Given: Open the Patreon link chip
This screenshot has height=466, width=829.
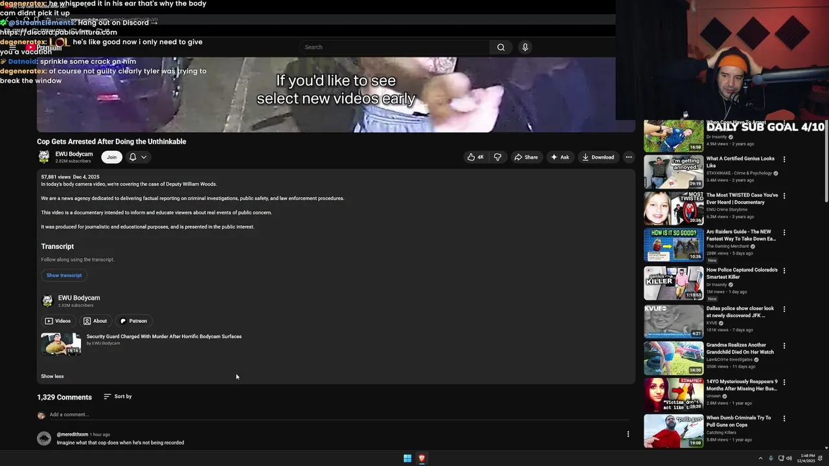Looking at the screenshot, I should coord(133,321).
